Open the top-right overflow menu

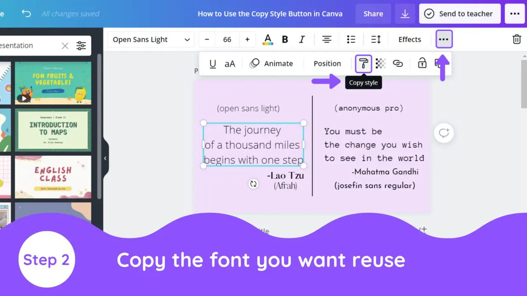point(515,13)
